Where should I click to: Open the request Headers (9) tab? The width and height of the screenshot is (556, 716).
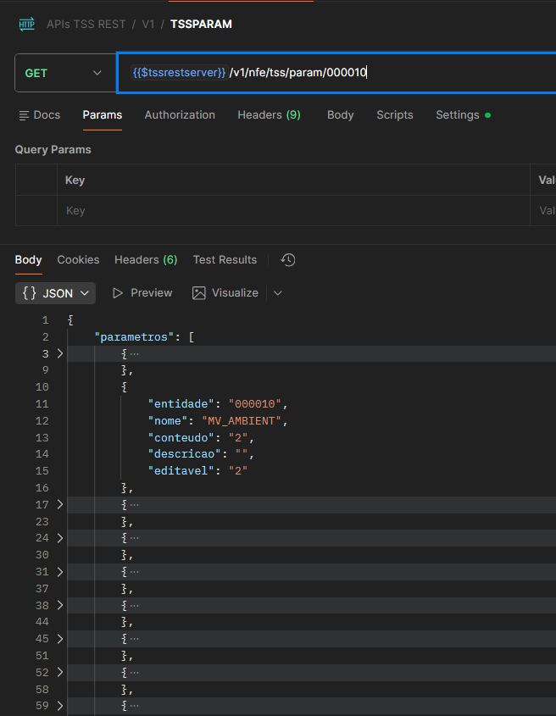coord(269,115)
